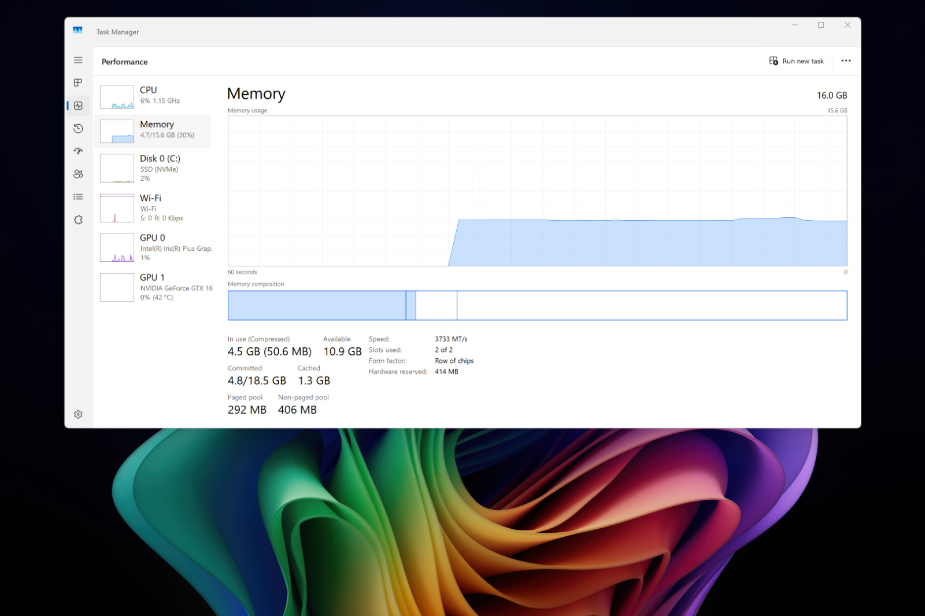The image size is (925, 616).
Task: Click the Paged pool value 292 MB
Action: pos(247,410)
